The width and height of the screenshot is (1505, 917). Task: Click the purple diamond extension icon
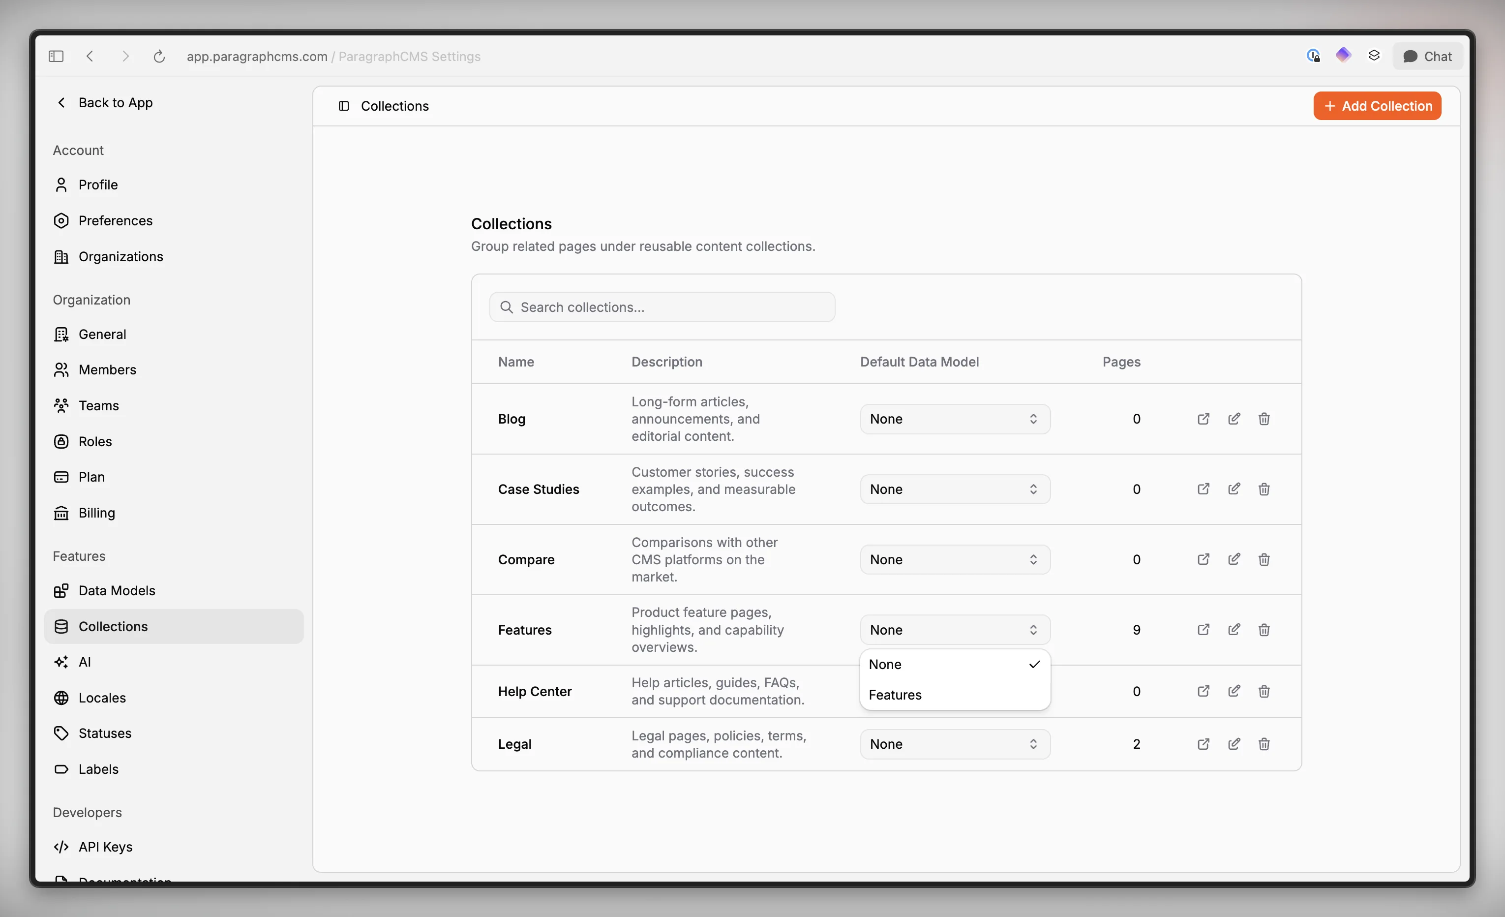point(1343,56)
